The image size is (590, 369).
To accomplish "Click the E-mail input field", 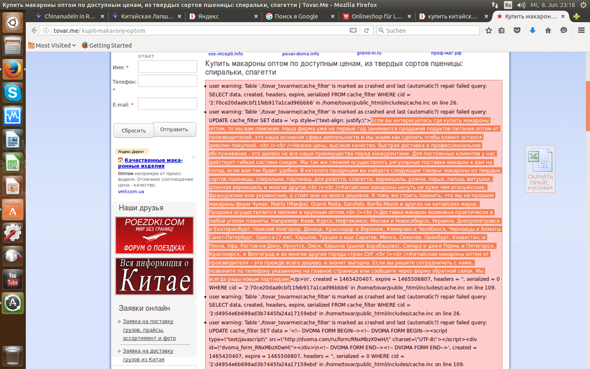I will (168, 104).
